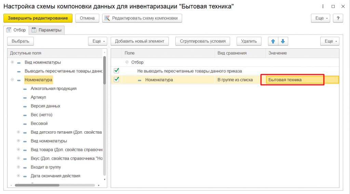The height and width of the screenshot is (194, 350).
Task: Click Добавить новый элемент button
Action: 140,41
